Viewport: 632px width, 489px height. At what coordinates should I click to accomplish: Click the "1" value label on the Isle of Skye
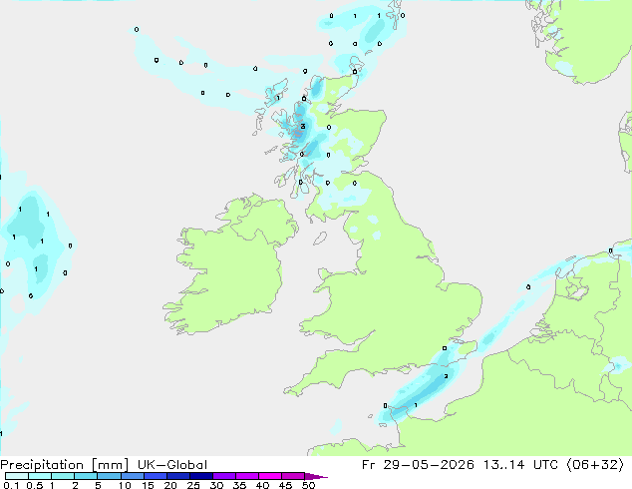(x=278, y=98)
